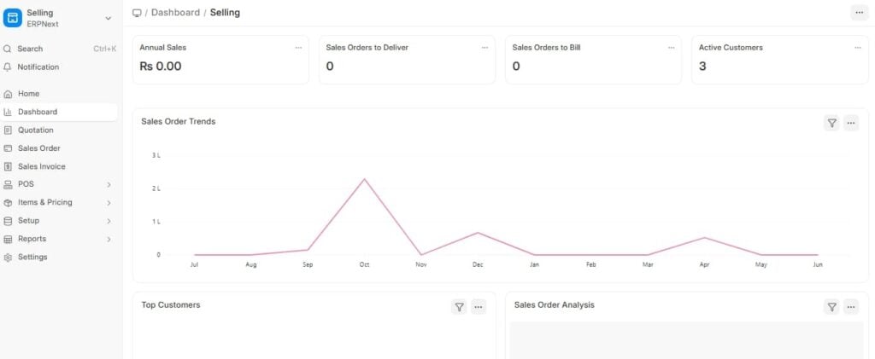The width and height of the screenshot is (875, 359).
Task: Click the Dashboard breadcrumb link
Action: [x=175, y=13]
